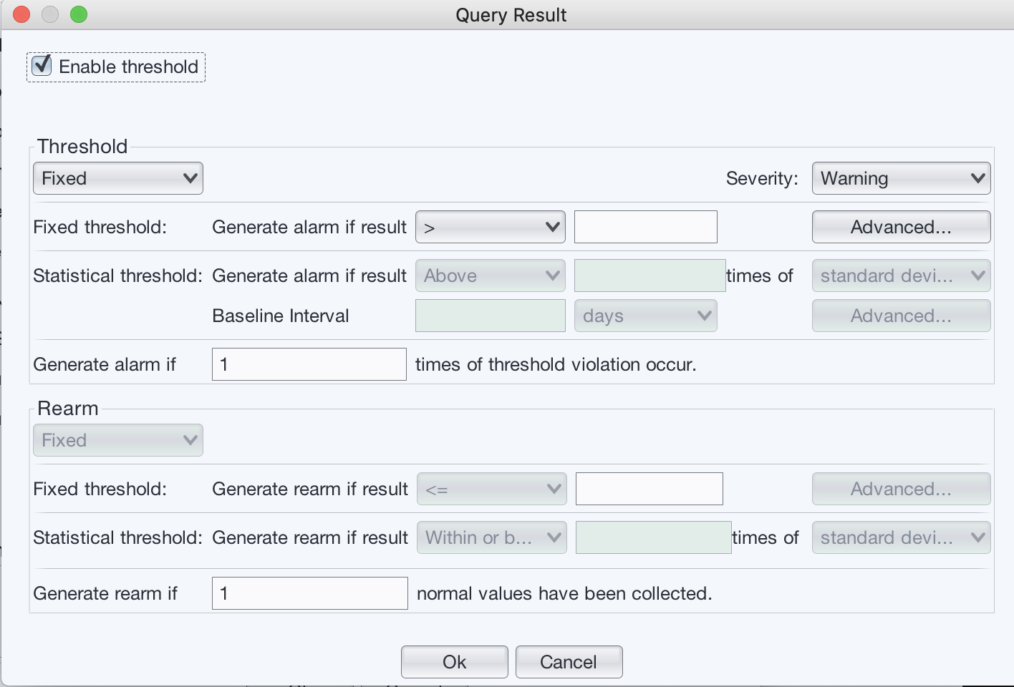Toggle the Enable threshold checkbox
This screenshot has width=1014, height=687.
point(42,66)
